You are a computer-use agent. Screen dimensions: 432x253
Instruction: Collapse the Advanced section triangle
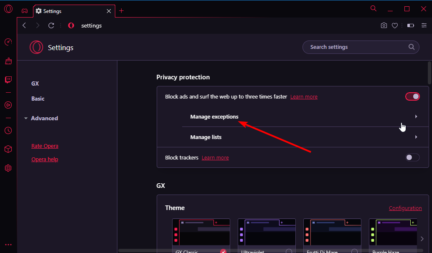[26, 118]
